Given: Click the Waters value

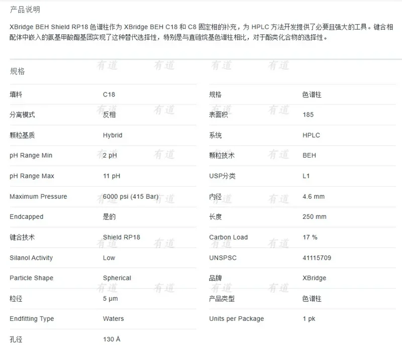Looking at the screenshot, I should (114, 319).
